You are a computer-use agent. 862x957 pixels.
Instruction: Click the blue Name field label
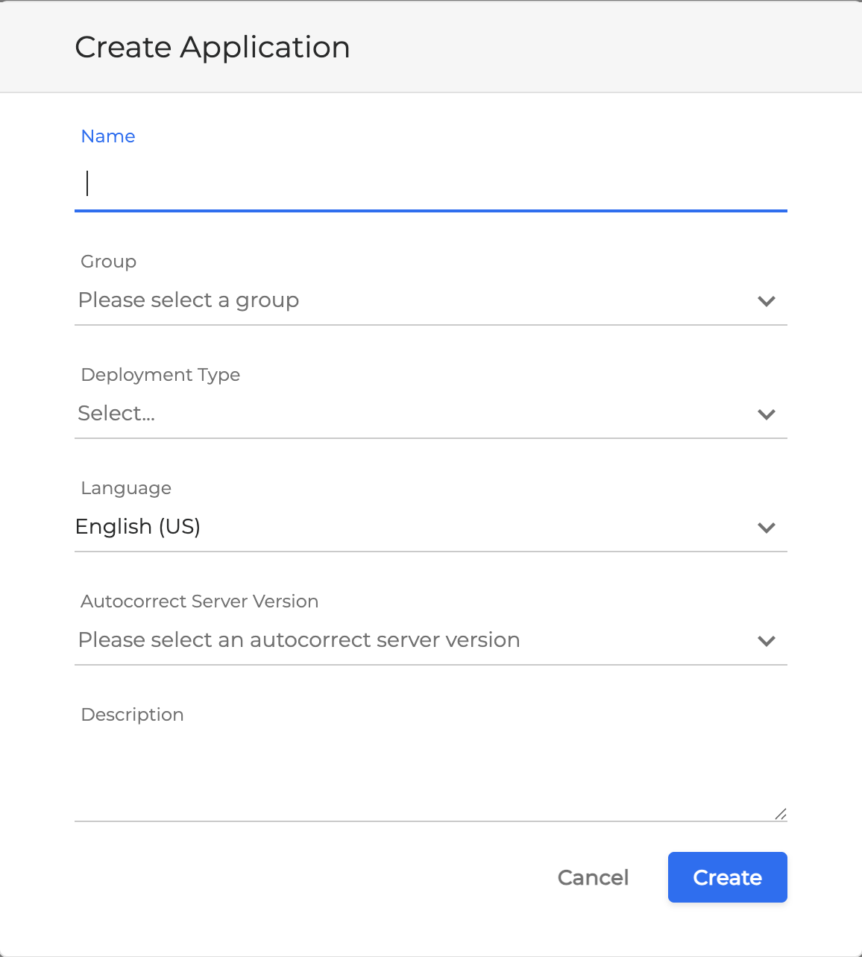(108, 136)
